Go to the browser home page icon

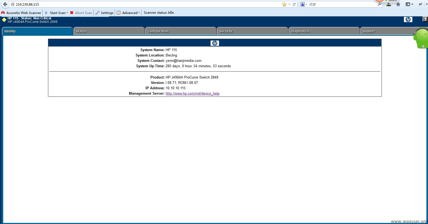[398, 4]
